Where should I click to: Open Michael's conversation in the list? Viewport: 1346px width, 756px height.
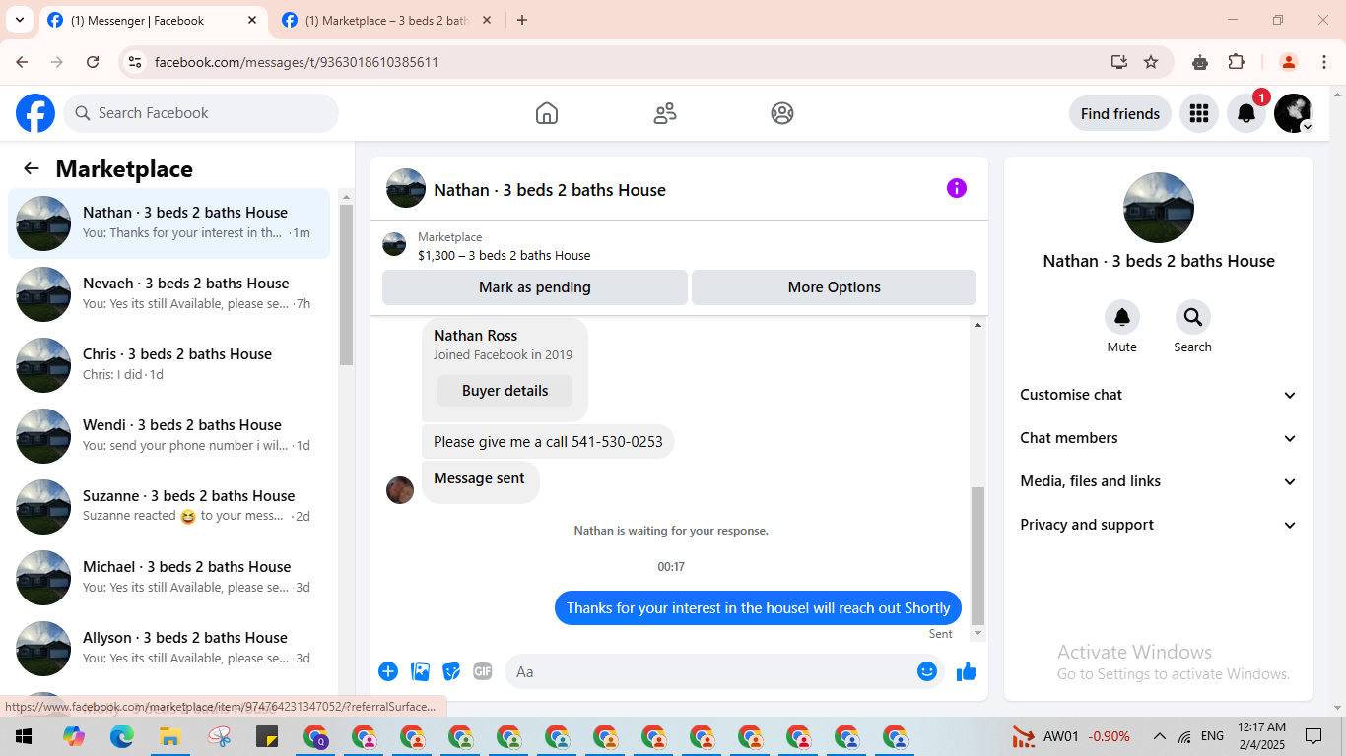pos(168,576)
